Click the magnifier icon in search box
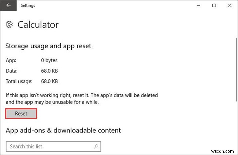Viewport: 238px width, 155px height. (96, 147)
